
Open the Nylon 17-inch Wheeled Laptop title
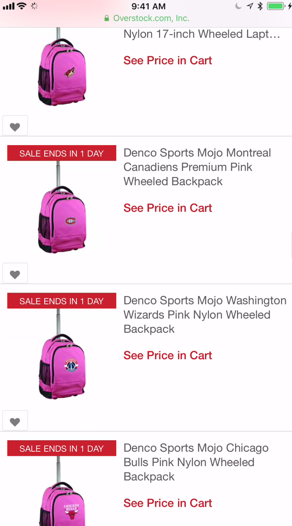[x=202, y=34]
